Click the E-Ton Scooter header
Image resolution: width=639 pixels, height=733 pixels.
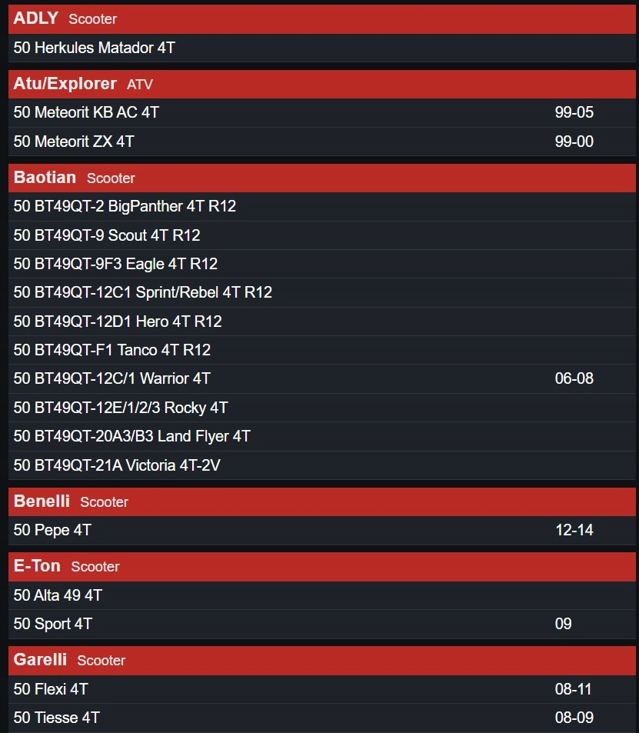(321, 567)
